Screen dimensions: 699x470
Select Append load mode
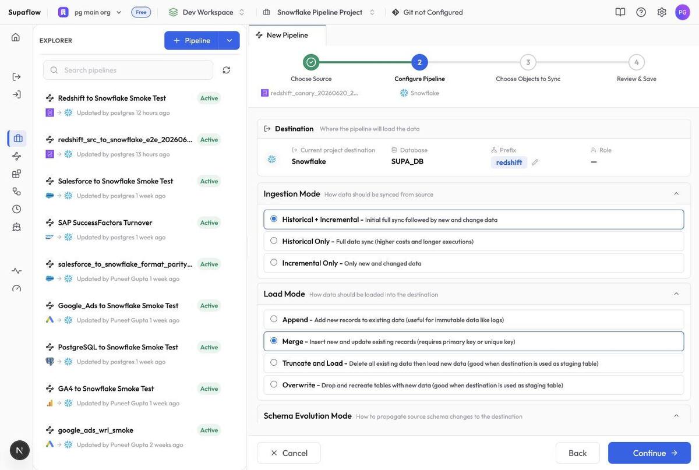[x=474, y=319]
